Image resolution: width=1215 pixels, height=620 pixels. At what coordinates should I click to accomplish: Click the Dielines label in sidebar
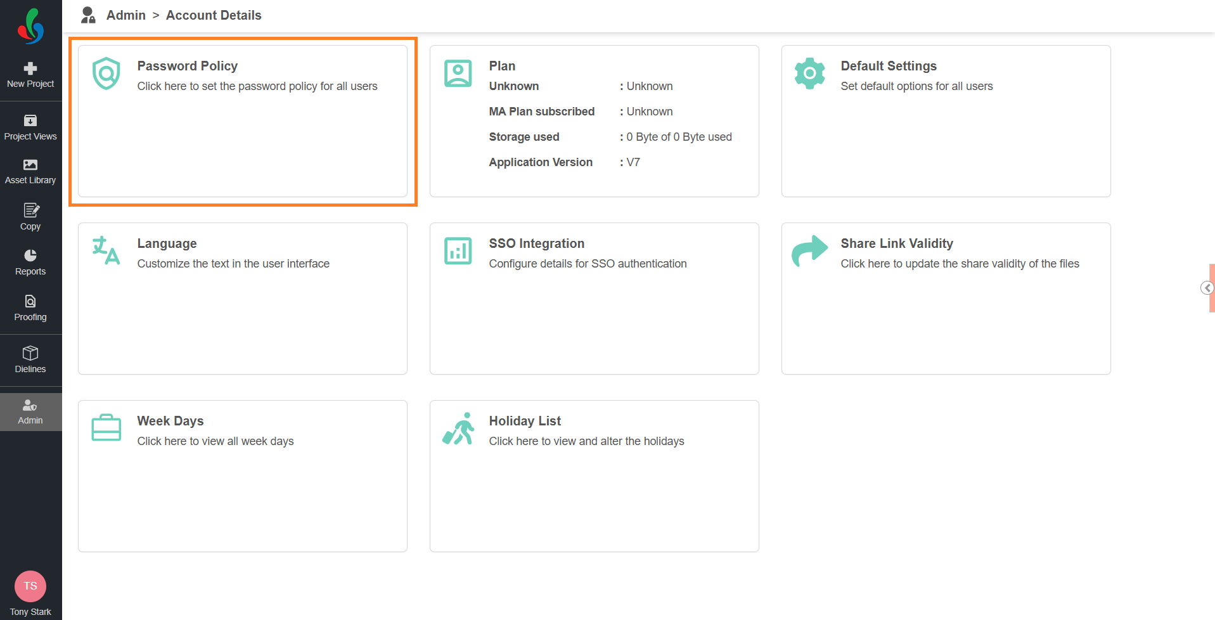pyautogui.click(x=30, y=369)
